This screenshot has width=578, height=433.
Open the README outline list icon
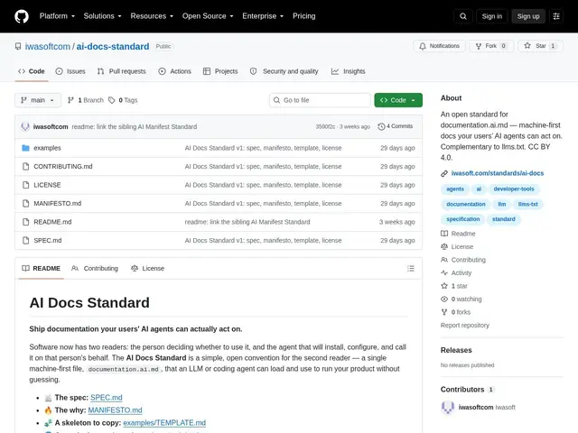click(411, 269)
